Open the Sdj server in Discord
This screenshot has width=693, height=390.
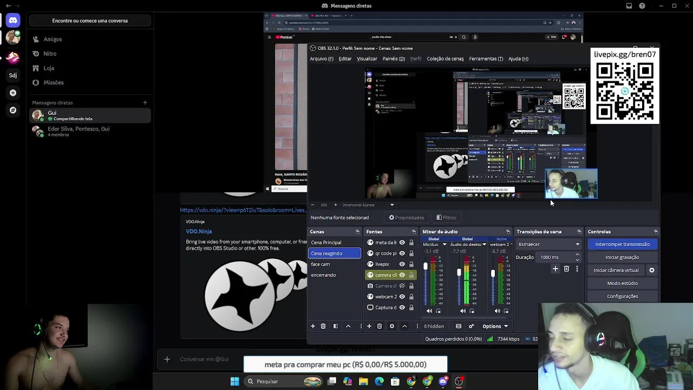click(13, 75)
